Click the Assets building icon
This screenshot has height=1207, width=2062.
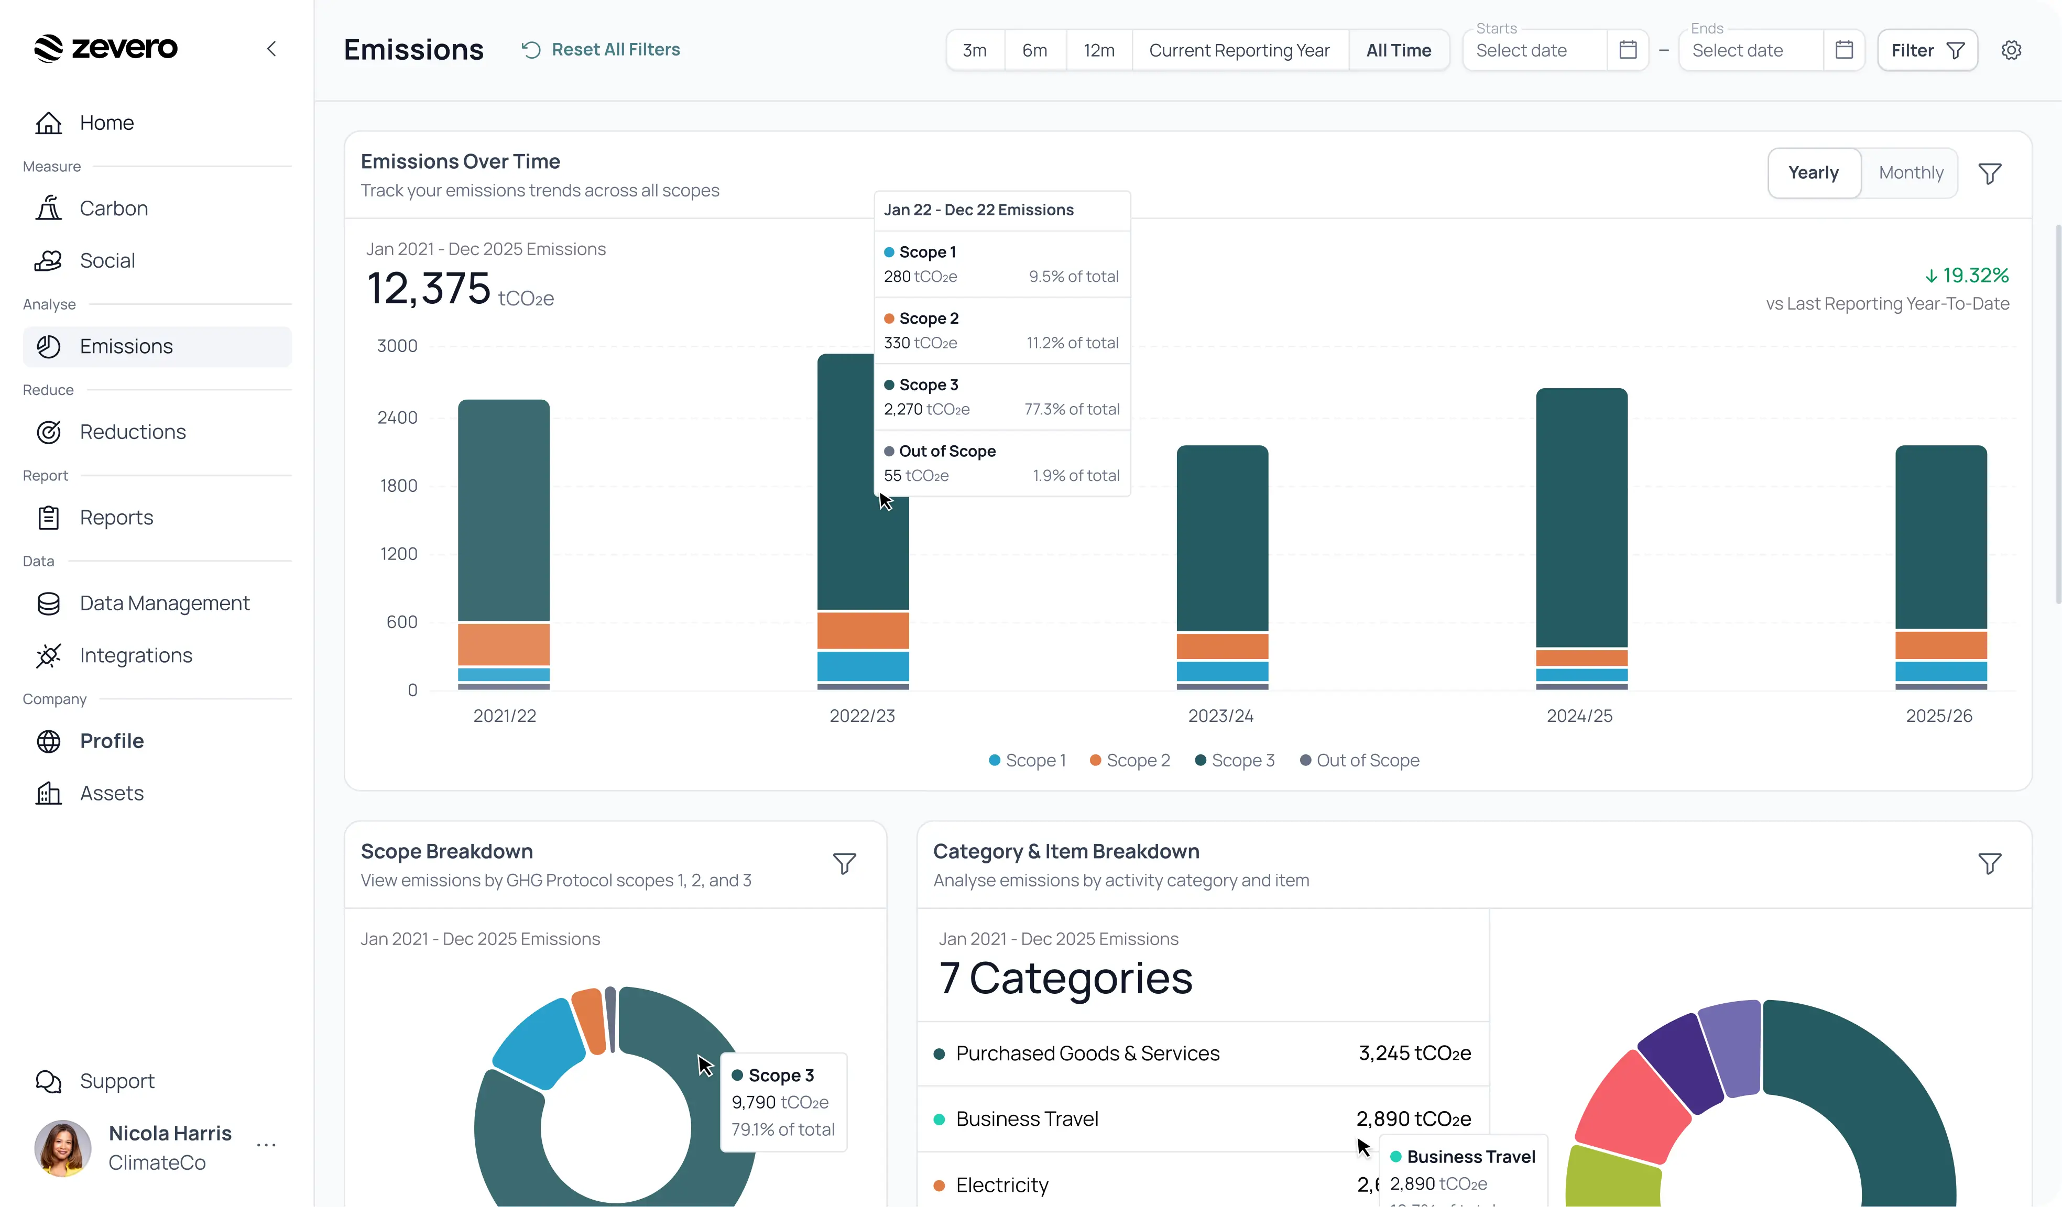click(x=48, y=794)
